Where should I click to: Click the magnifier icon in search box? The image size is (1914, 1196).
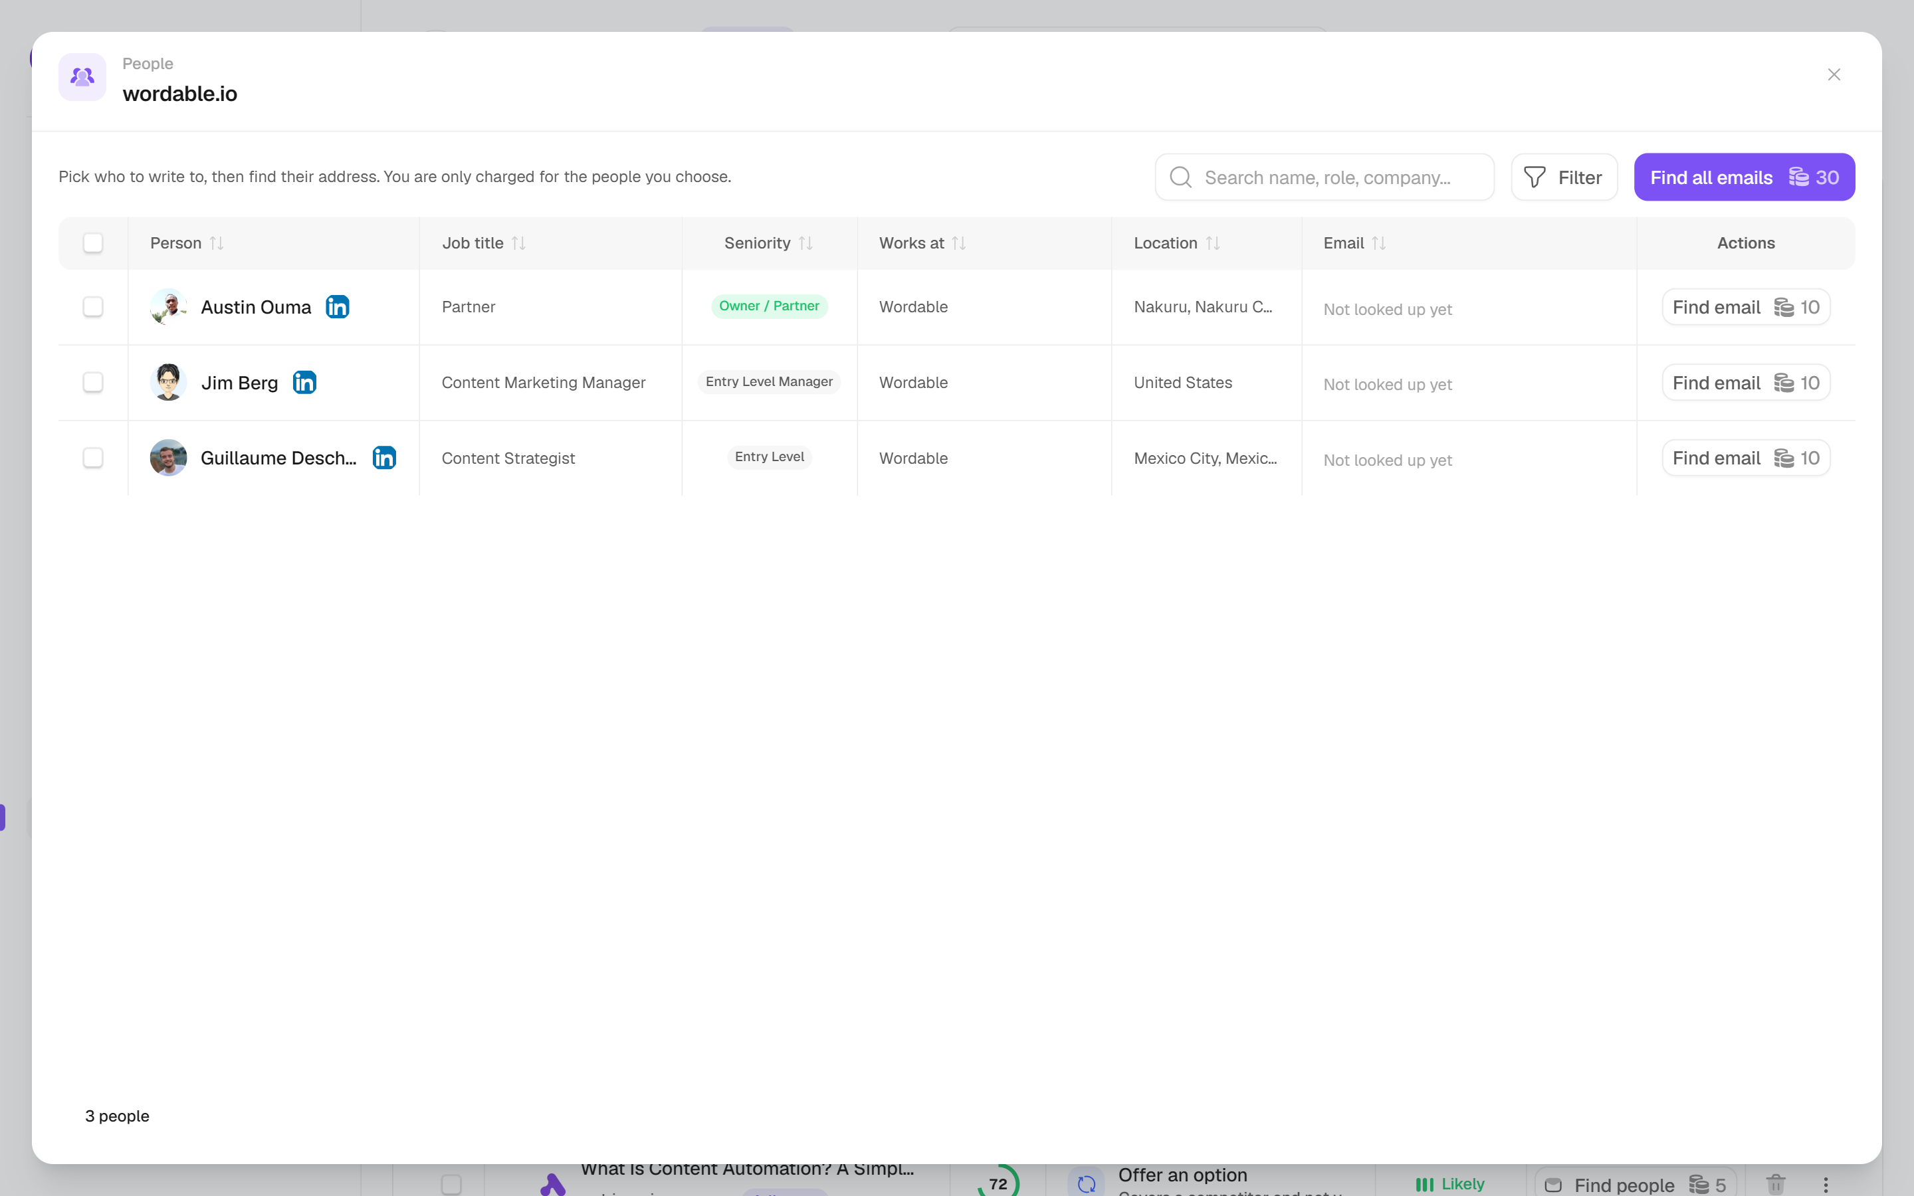(x=1181, y=177)
